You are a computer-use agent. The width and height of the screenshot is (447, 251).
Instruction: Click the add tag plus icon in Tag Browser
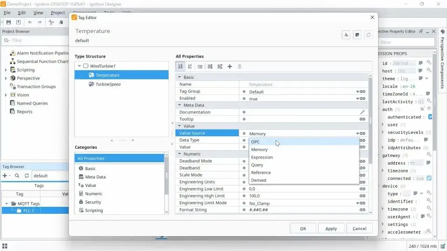pos(5,176)
